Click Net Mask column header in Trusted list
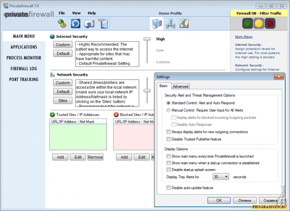This screenshot has width=290, height=211. (87, 121)
